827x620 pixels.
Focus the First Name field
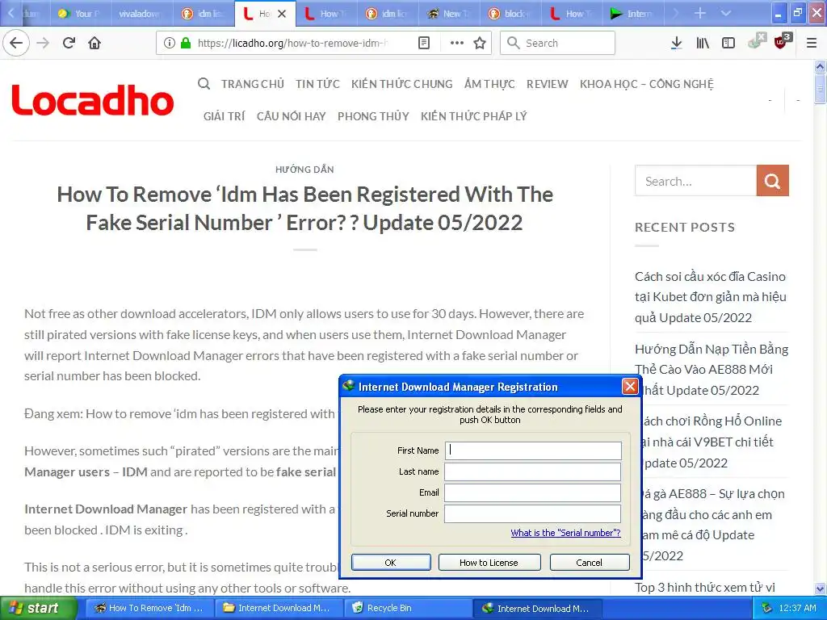[x=533, y=450]
